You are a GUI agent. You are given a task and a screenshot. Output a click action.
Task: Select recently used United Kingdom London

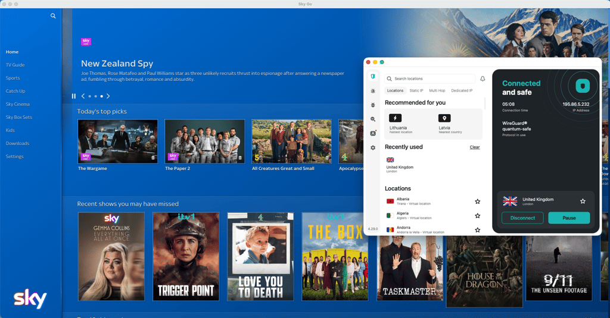(400, 165)
